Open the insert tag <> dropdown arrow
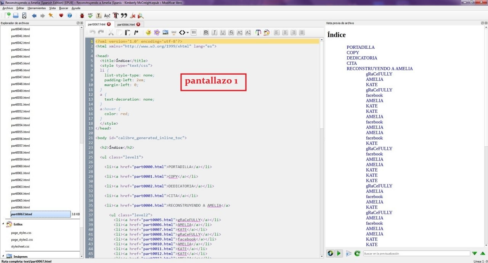Viewport: 488px width, 263px height. point(188,33)
